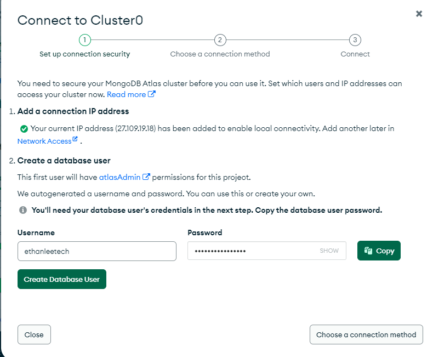This screenshot has width=433, height=357.
Task: Click inside the Password field dots
Action: [x=220, y=251]
